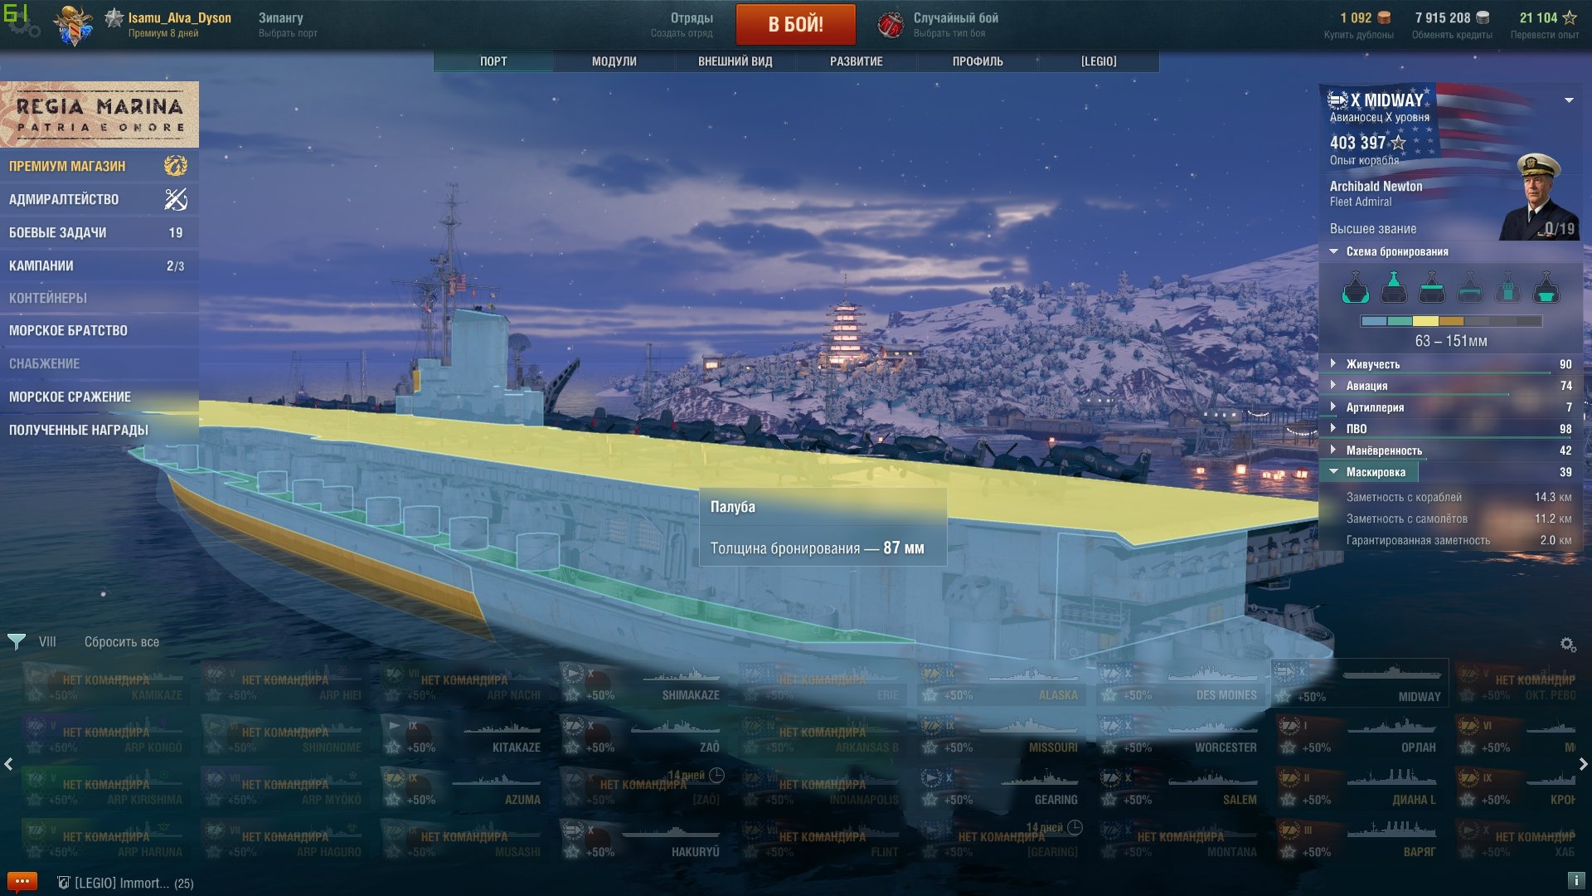Open ship selection dropdown arrow near Midway
This screenshot has height=896, width=1592.
tap(1569, 100)
